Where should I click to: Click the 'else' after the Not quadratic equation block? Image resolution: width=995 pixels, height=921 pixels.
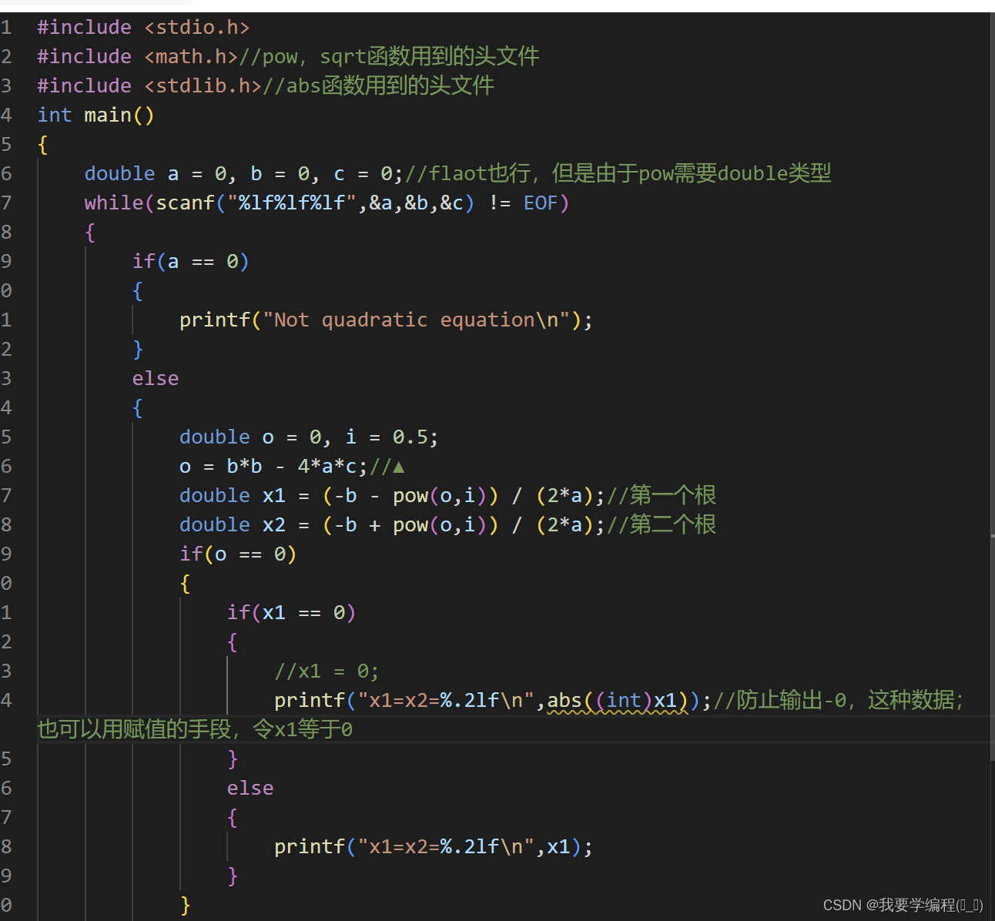click(156, 379)
